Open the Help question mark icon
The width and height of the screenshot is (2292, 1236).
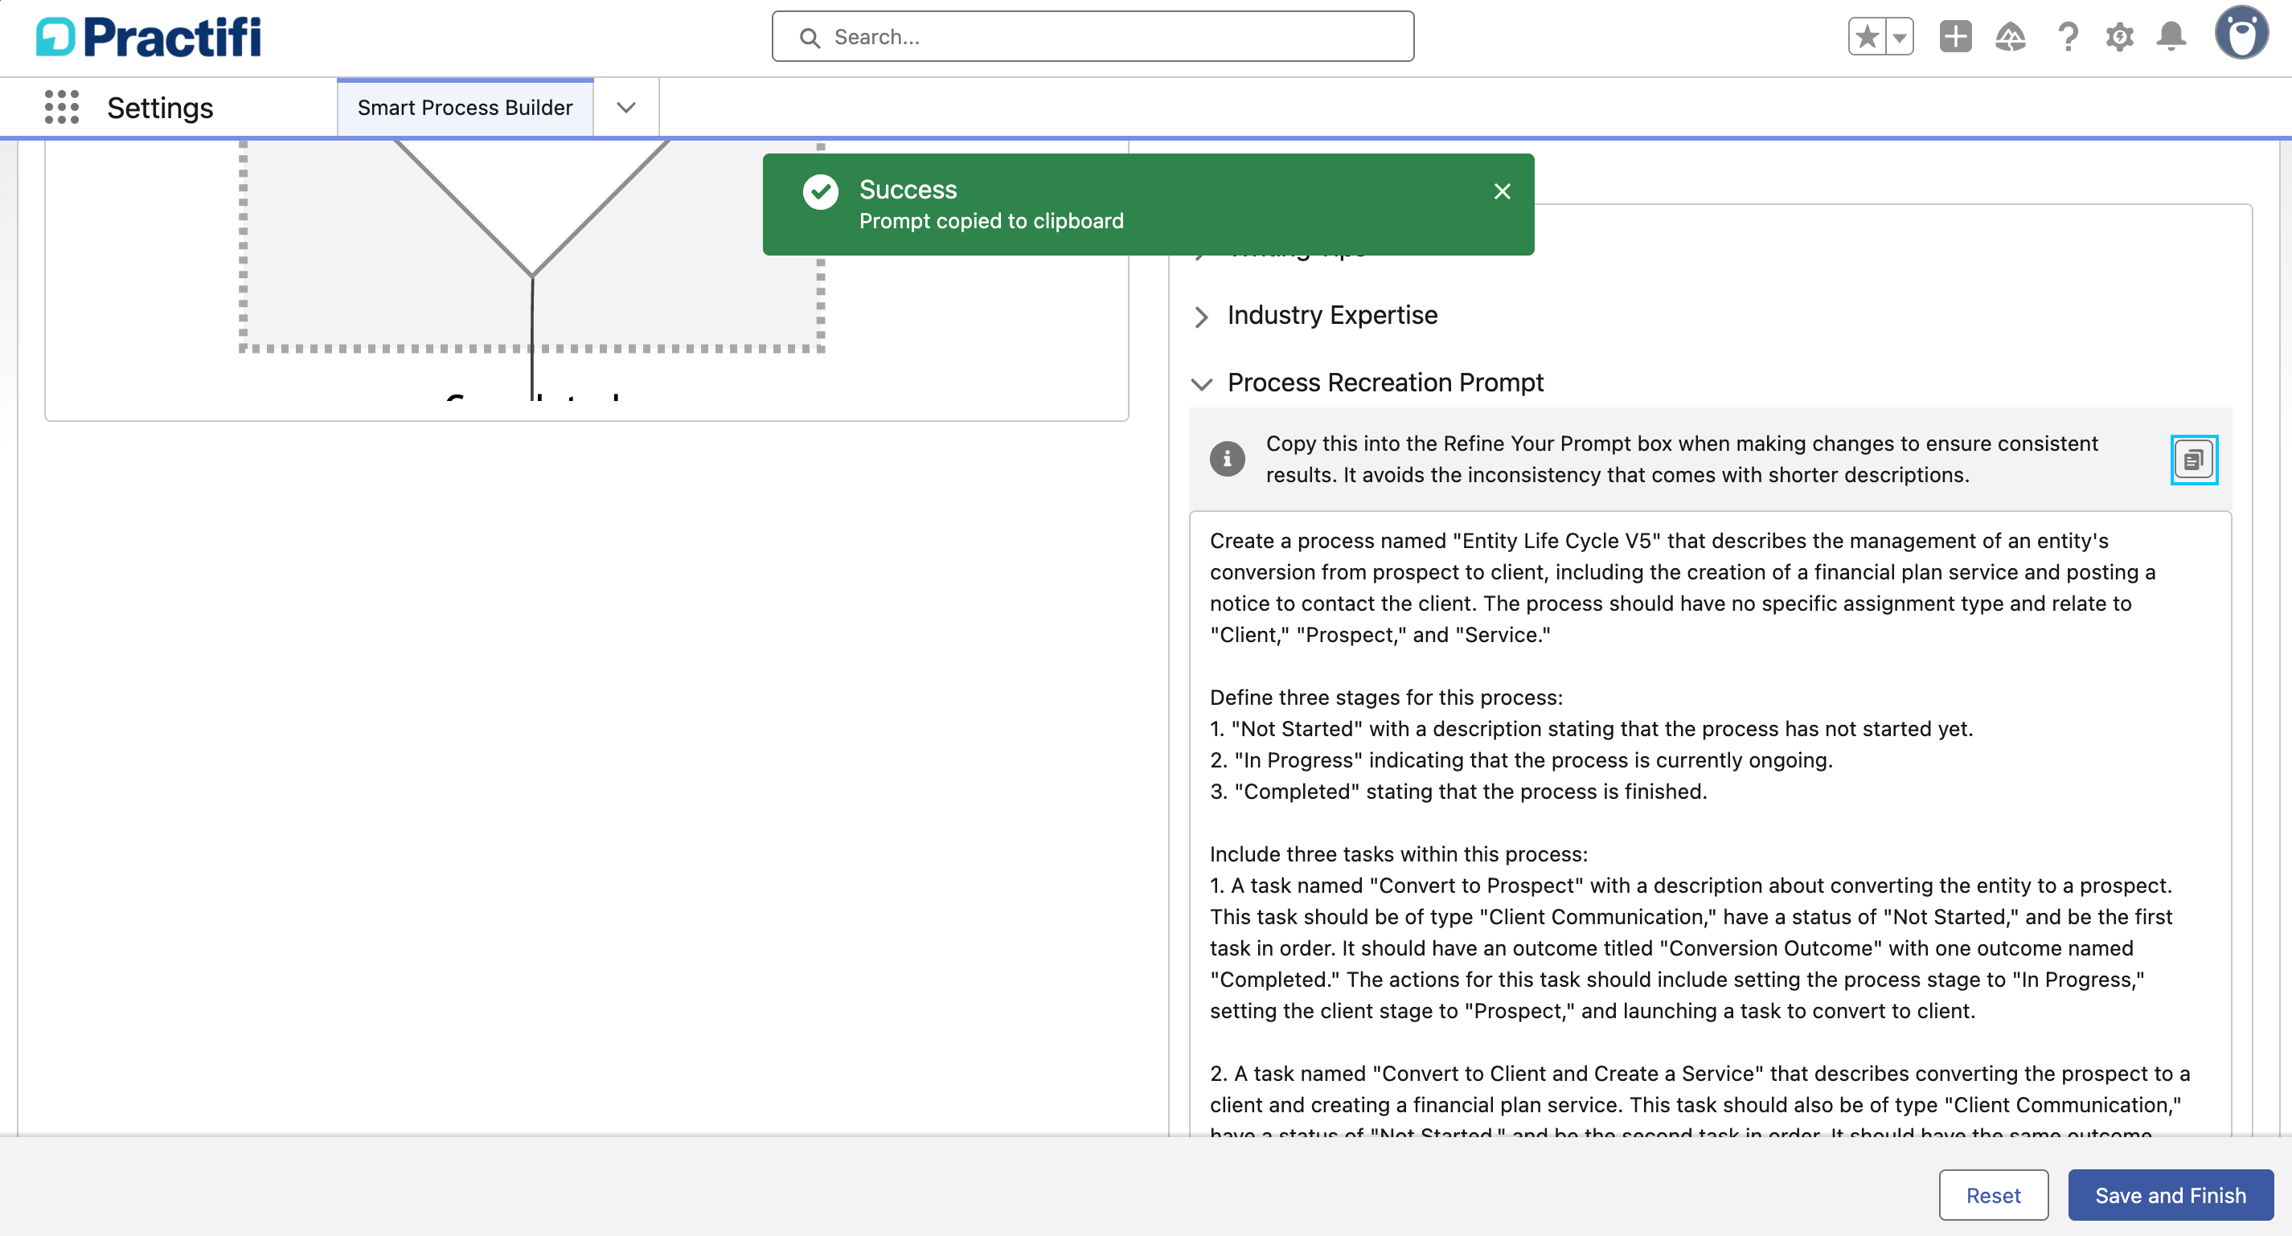coord(2068,37)
